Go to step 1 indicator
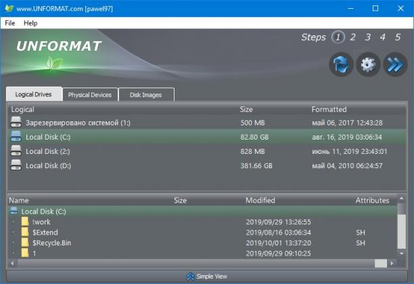414x284 pixels. click(338, 37)
